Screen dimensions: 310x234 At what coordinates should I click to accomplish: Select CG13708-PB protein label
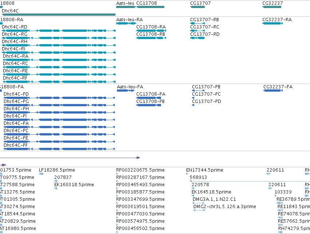click(150, 101)
